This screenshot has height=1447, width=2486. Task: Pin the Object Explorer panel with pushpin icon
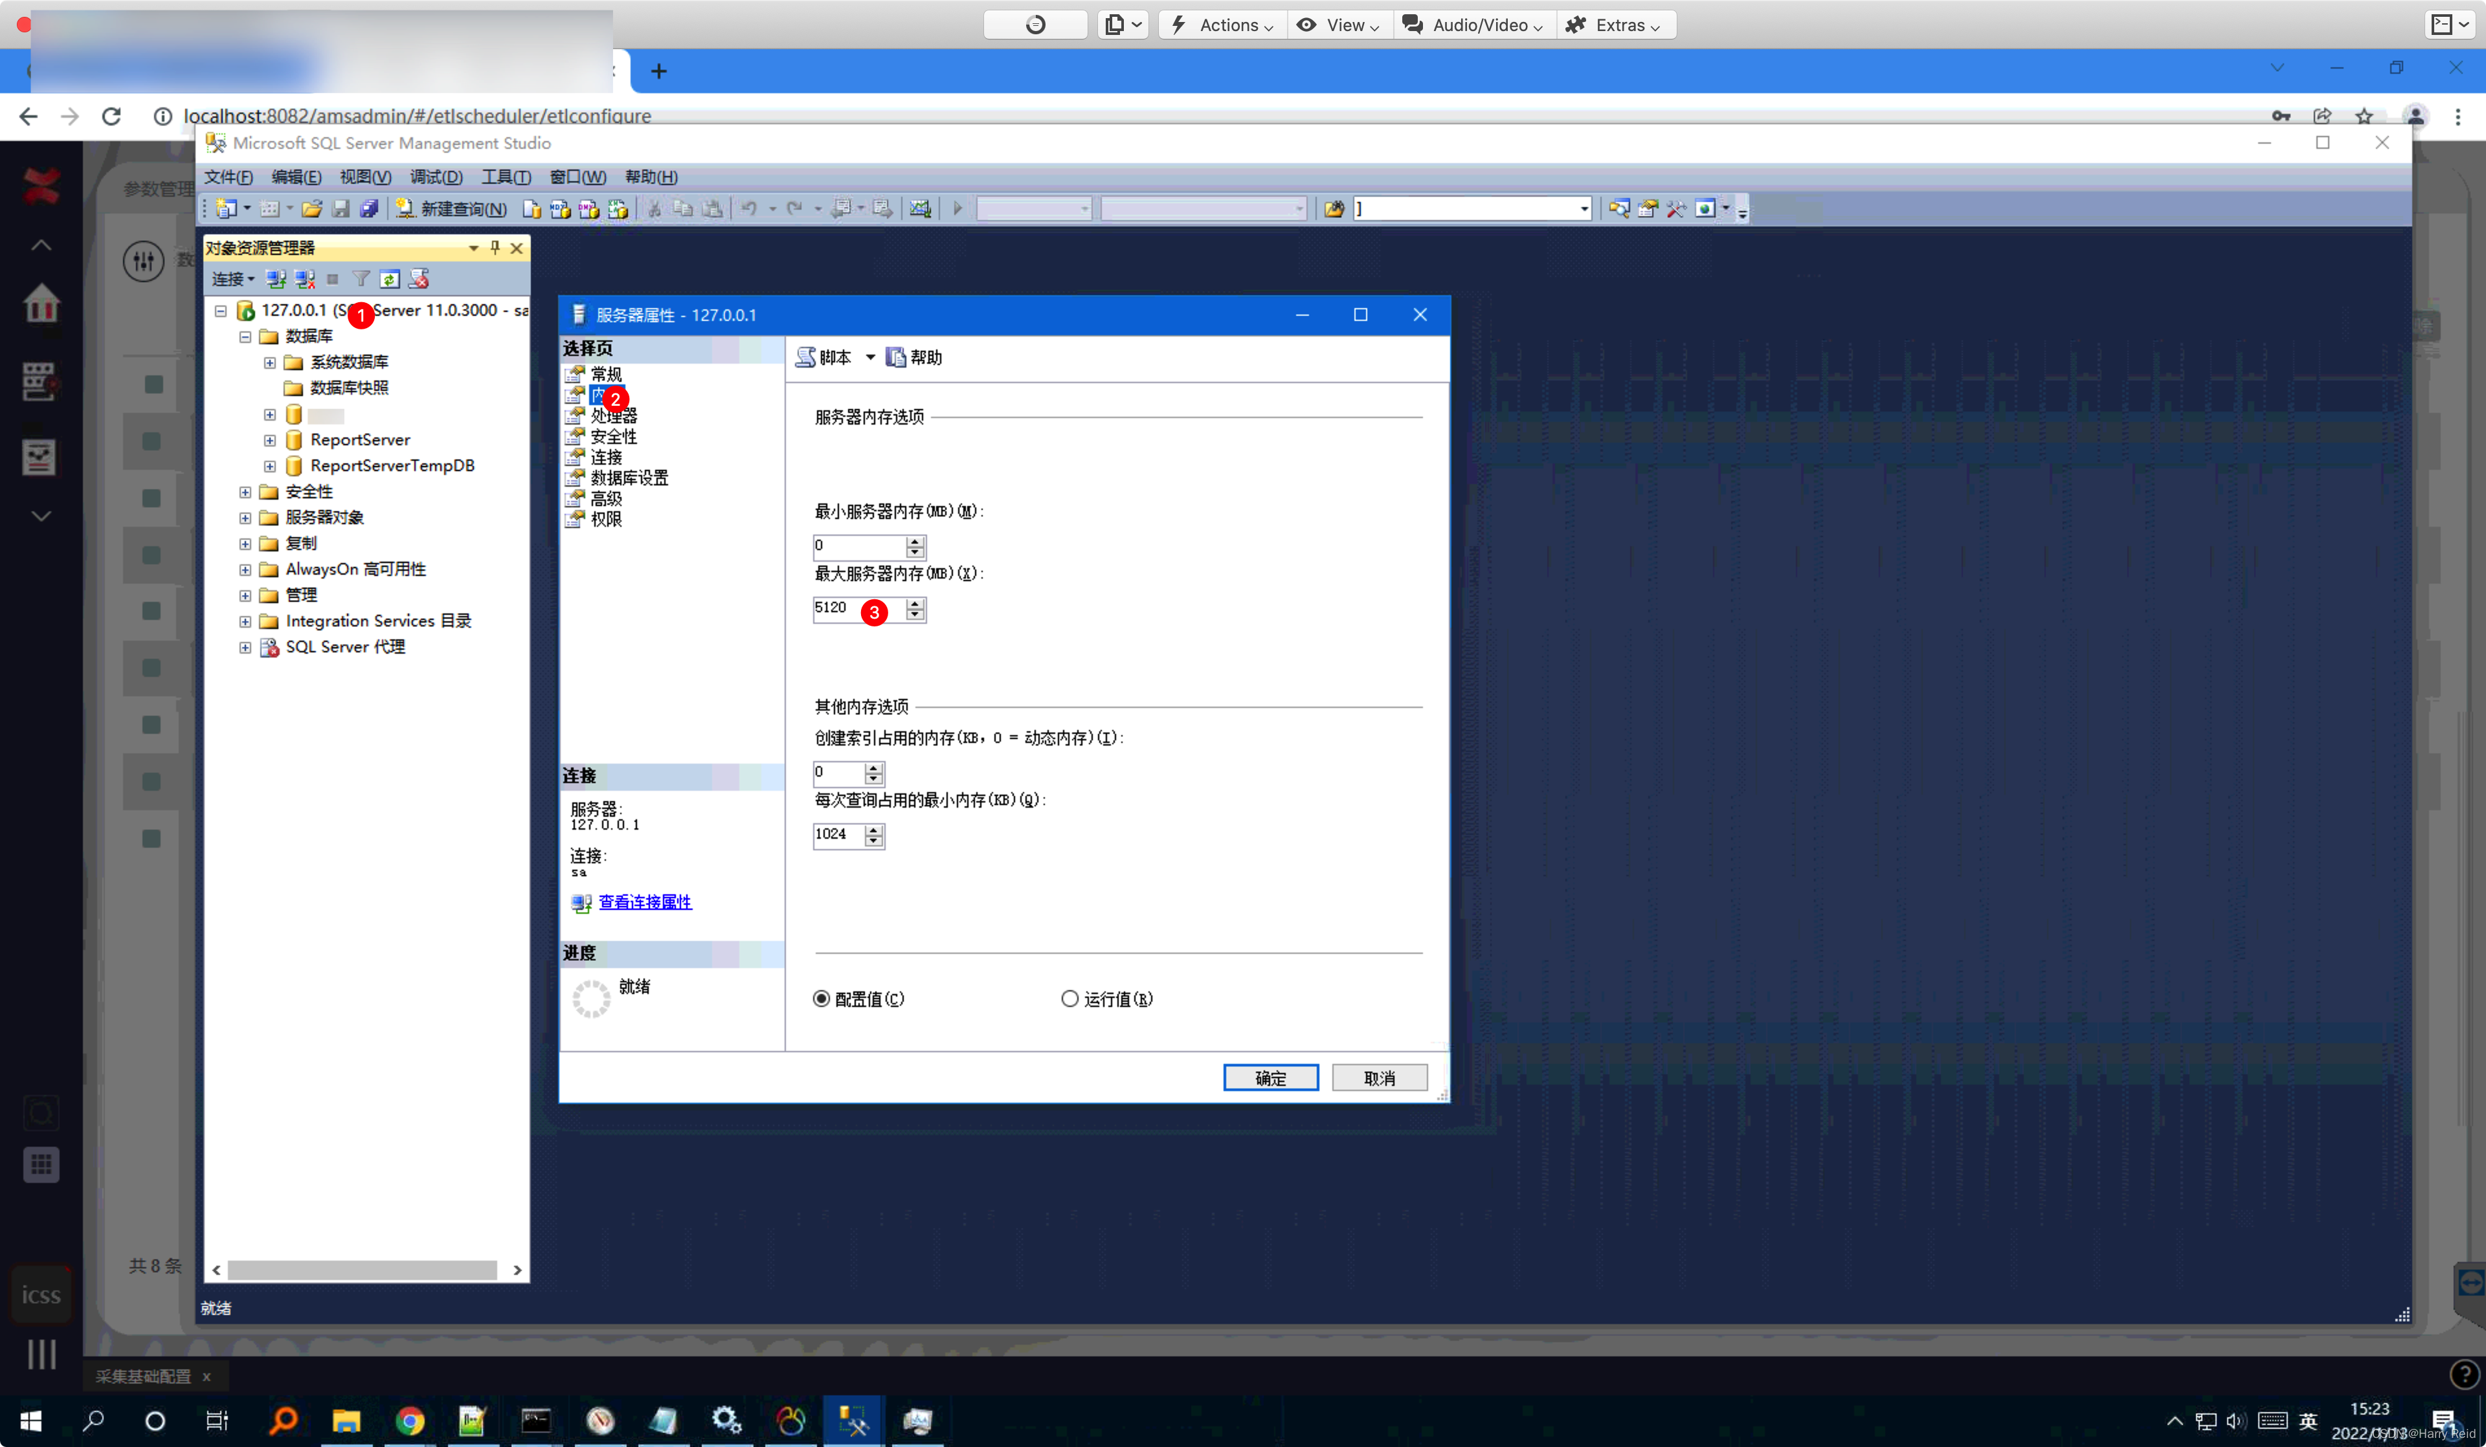coord(495,248)
